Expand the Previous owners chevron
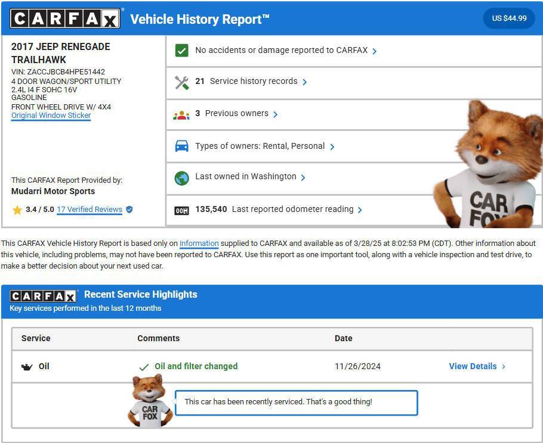Image resolution: width=543 pixels, height=443 pixels. pos(275,114)
